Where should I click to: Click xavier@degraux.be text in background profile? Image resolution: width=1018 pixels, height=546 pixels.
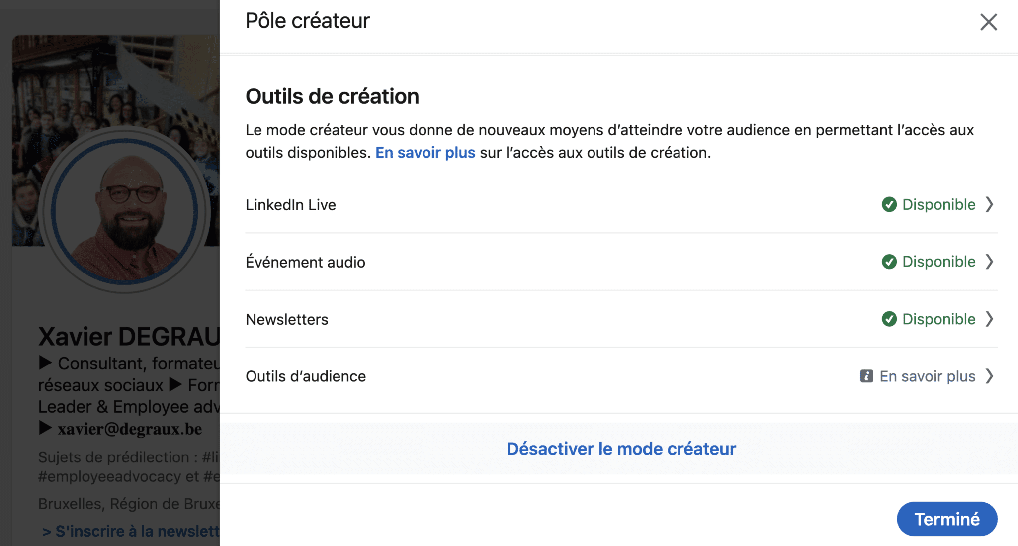(x=130, y=429)
